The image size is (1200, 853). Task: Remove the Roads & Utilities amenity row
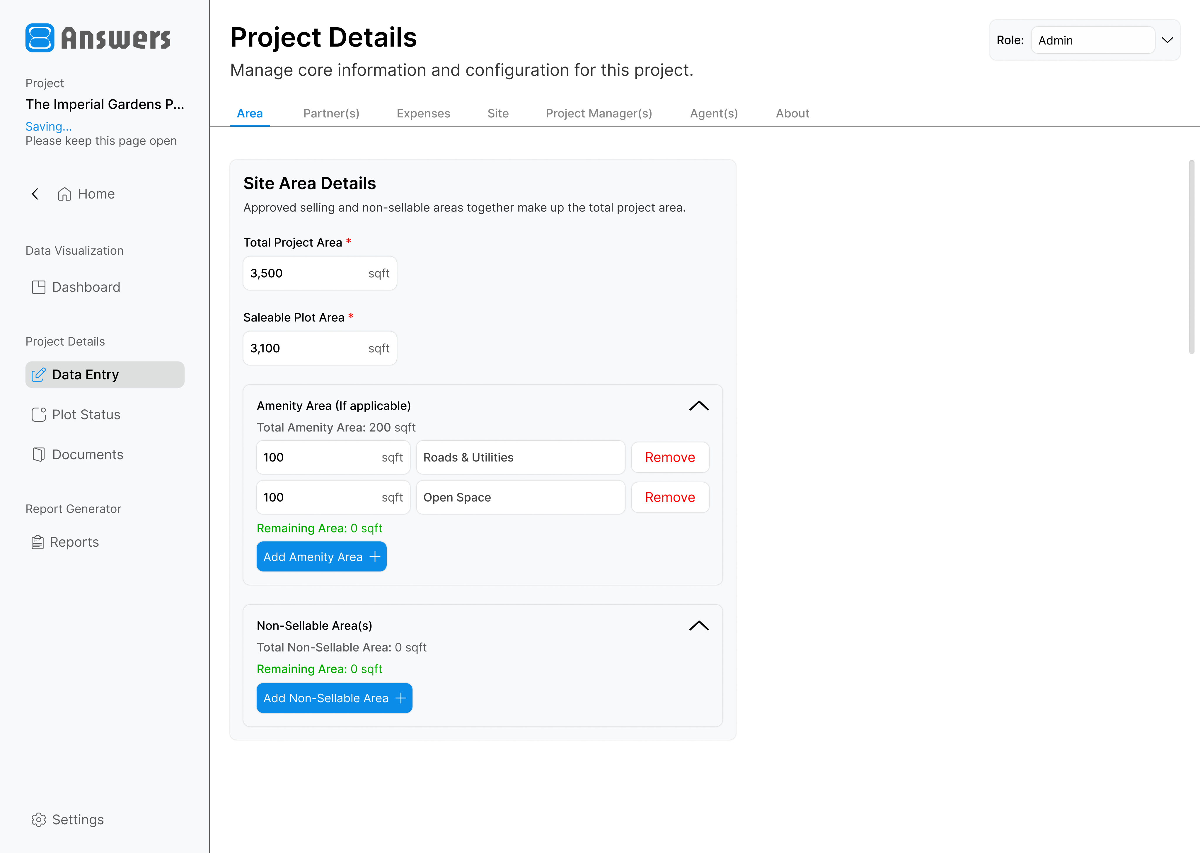click(x=670, y=457)
